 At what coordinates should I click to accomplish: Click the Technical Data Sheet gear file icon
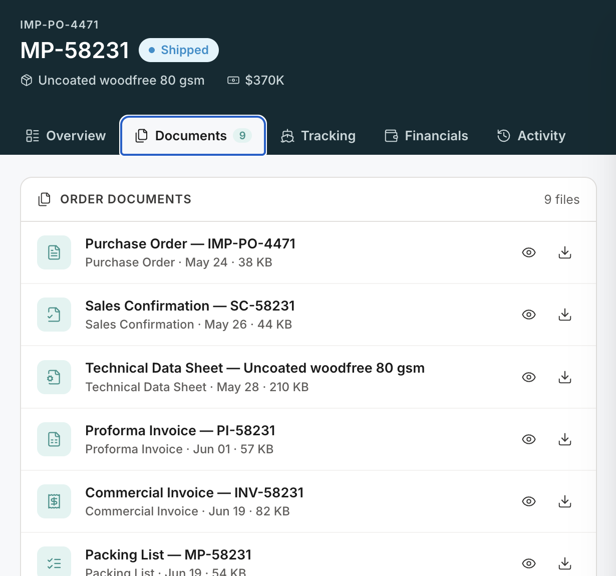coord(54,377)
